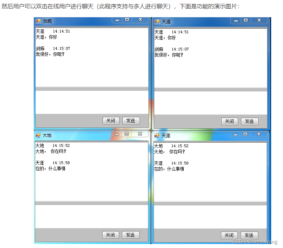283x248 pixels.
Task: Click '我很好,你呢?' message in 天涯 window
Action: pyautogui.click(x=169, y=55)
